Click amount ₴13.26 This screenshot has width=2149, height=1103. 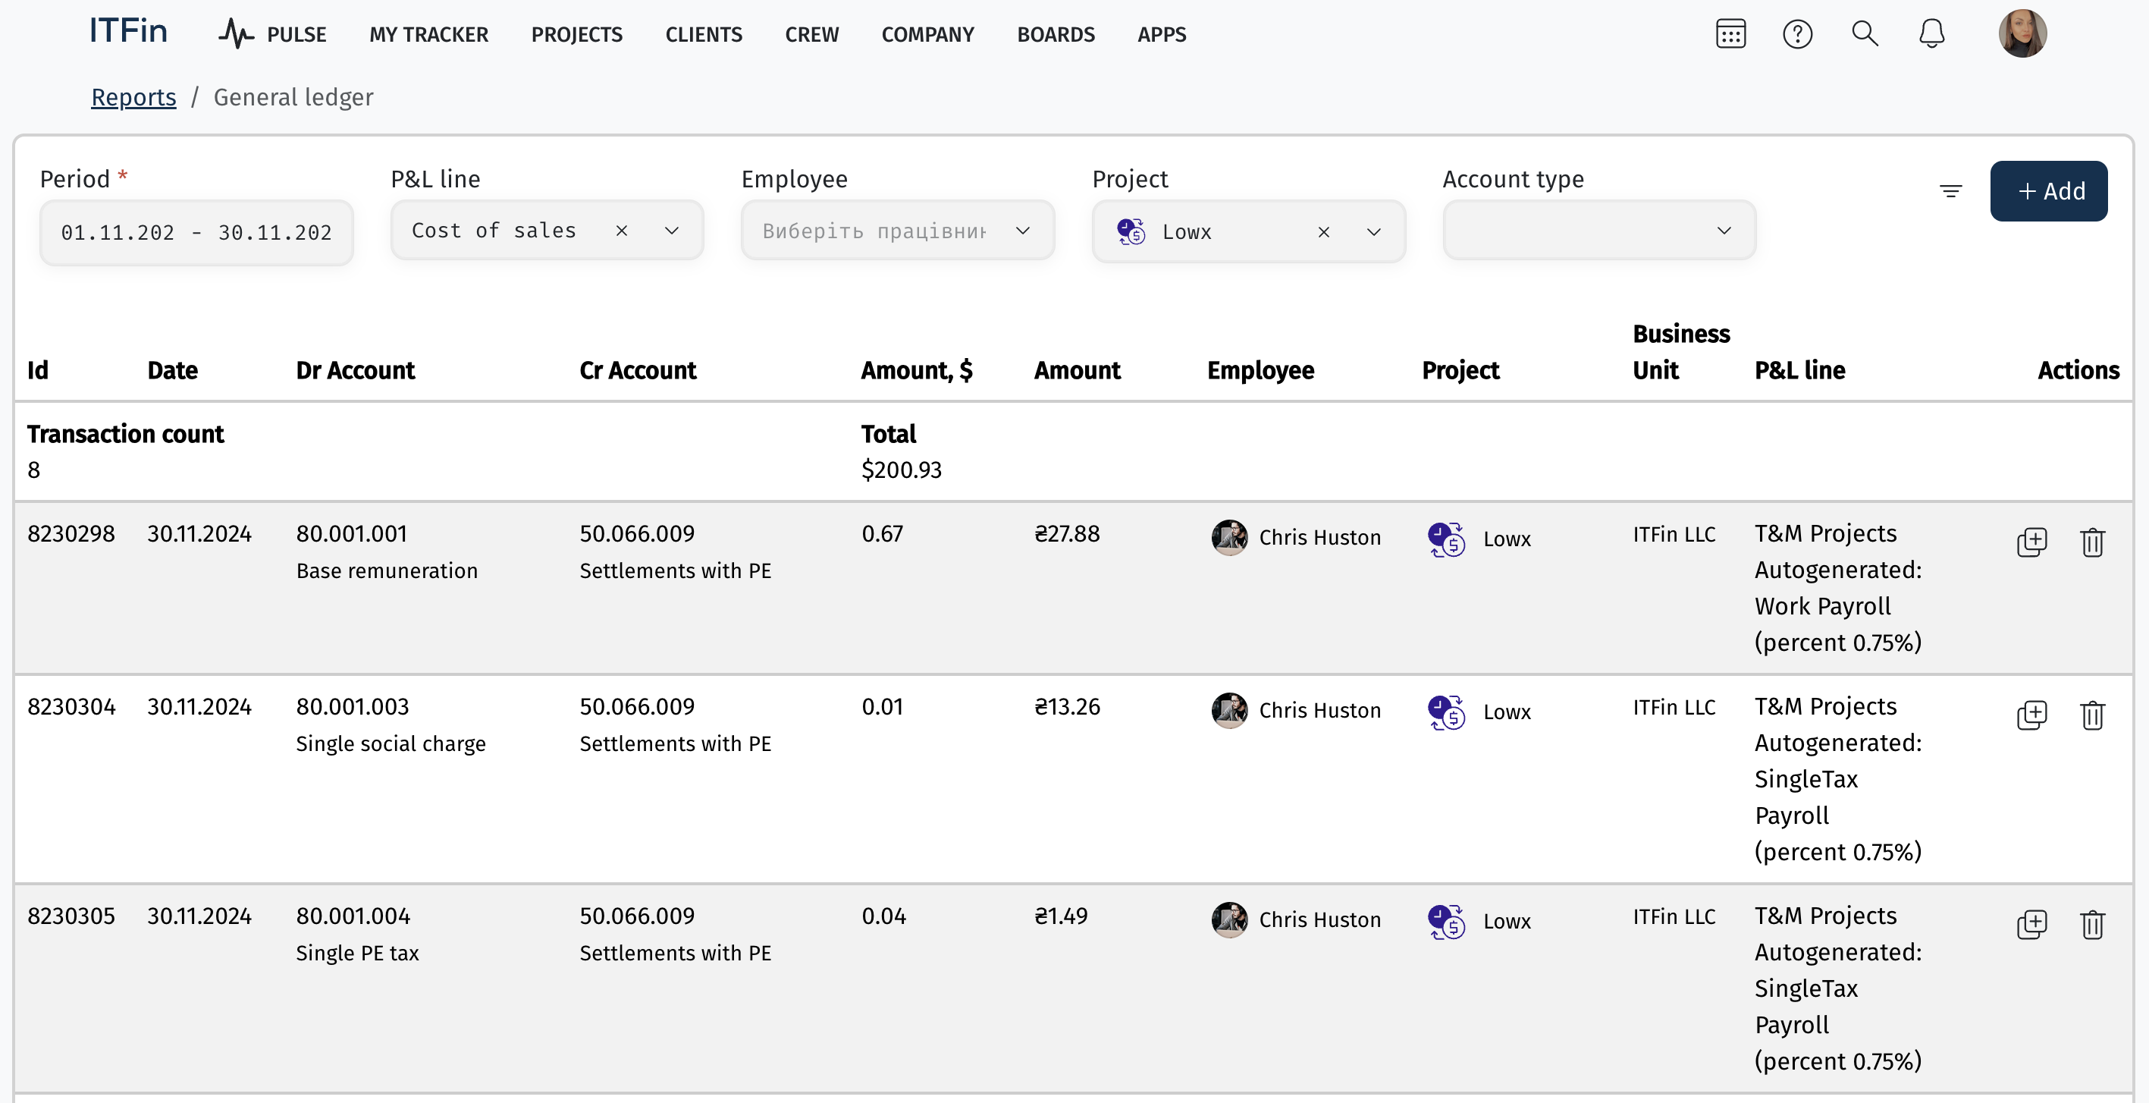(1067, 705)
